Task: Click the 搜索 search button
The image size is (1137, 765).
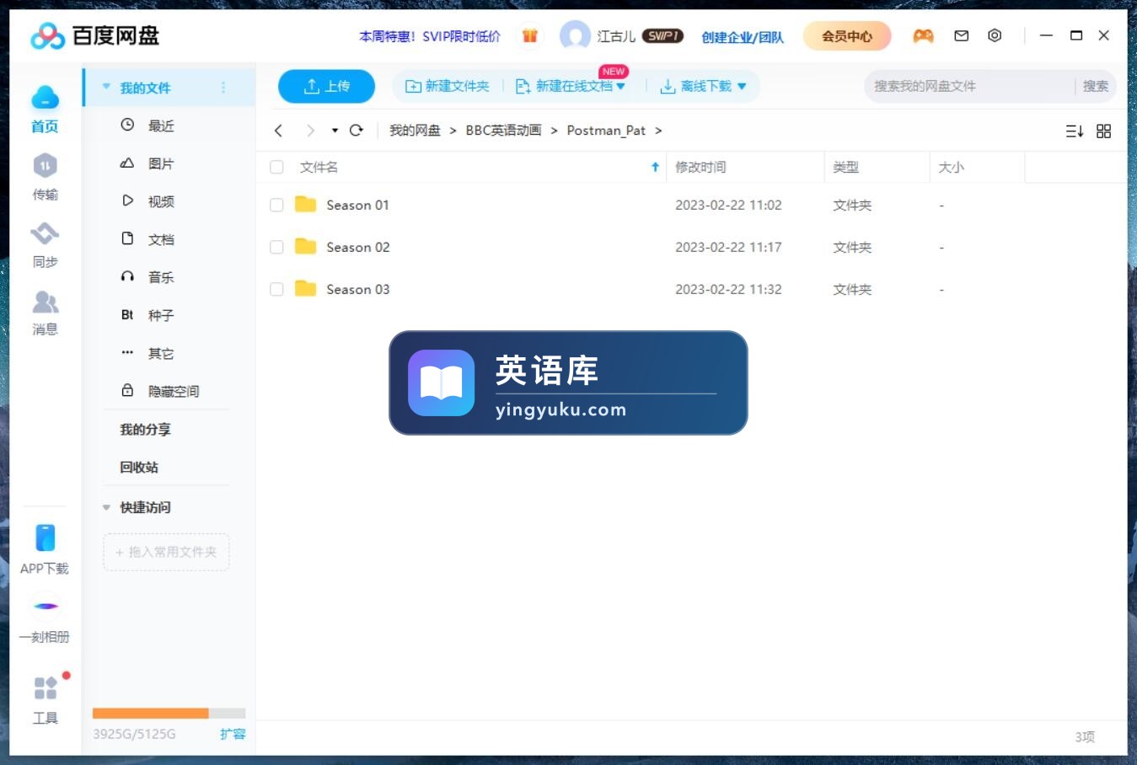Action: tap(1096, 86)
